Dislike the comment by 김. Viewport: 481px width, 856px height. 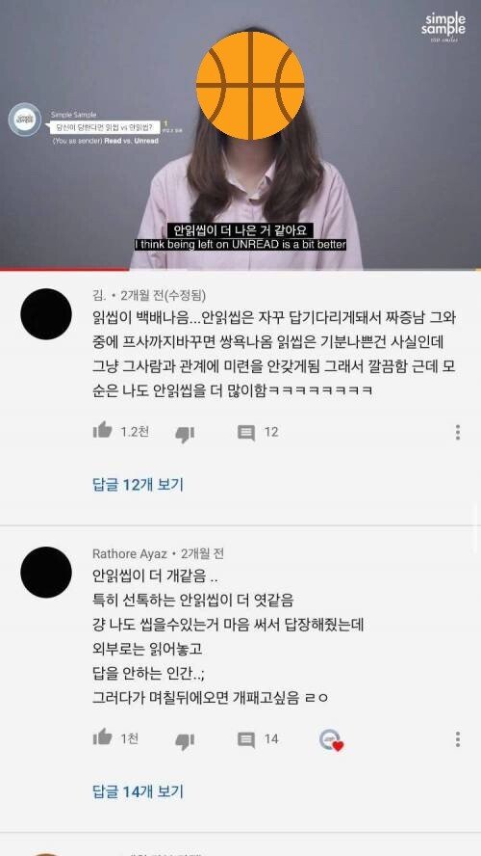185,434
